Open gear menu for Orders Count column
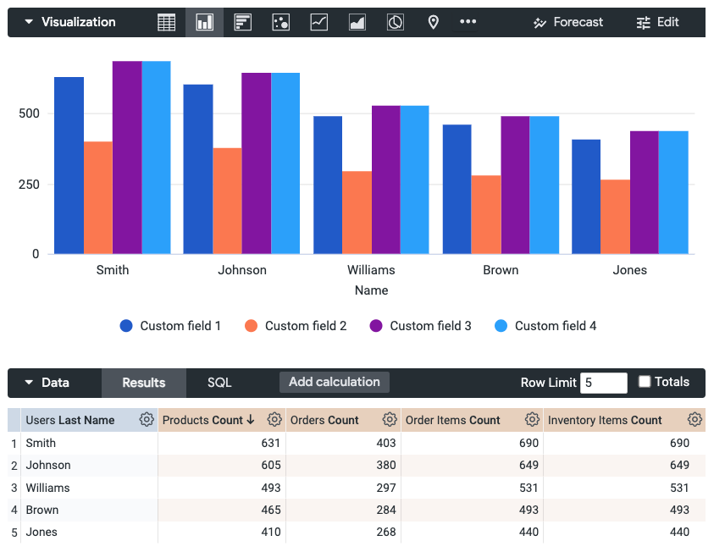The image size is (725, 552). pyautogui.click(x=390, y=419)
